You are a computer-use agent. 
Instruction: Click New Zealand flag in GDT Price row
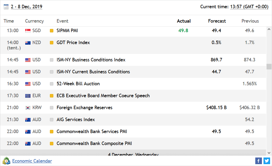(x=28, y=43)
